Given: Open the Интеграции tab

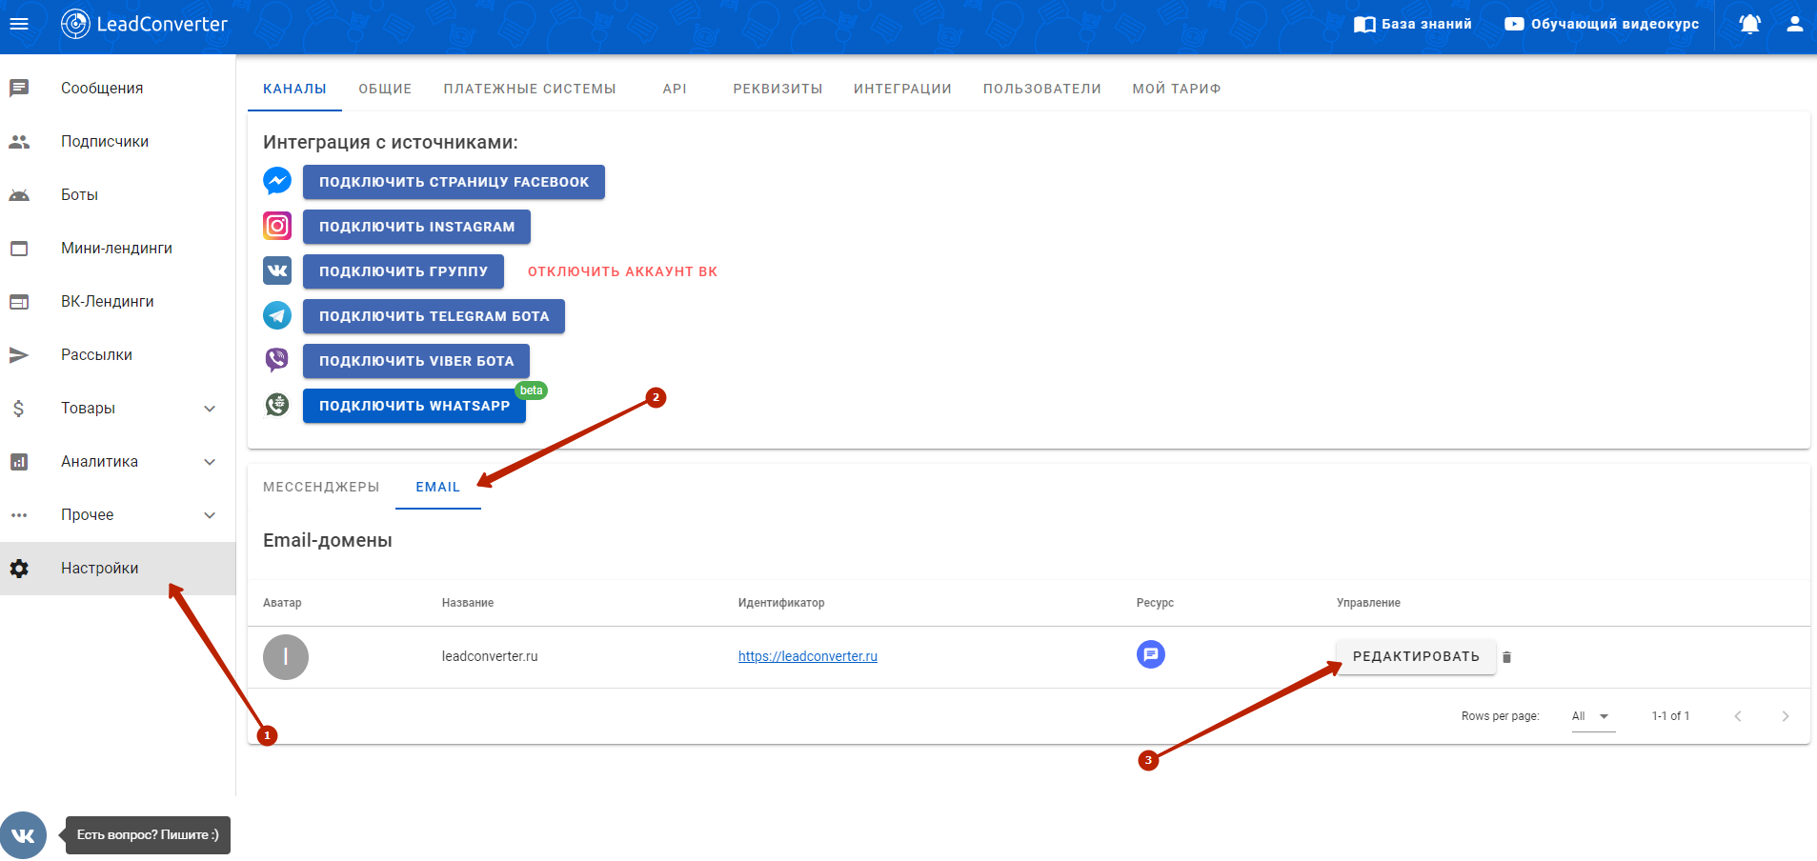Looking at the screenshot, I should click(x=901, y=89).
